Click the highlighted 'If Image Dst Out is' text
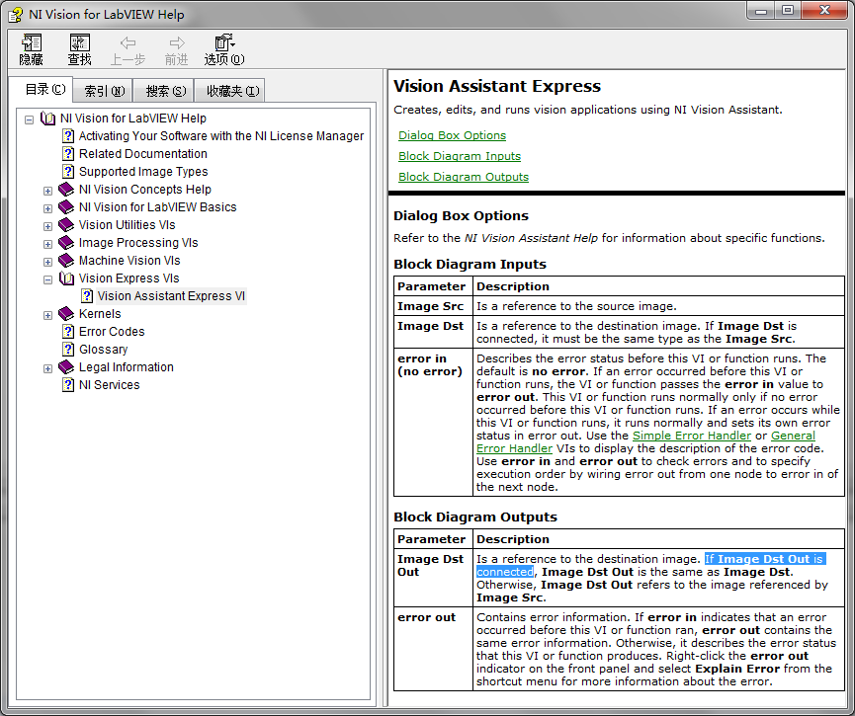The height and width of the screenshot is (716, 855). click(764, 559)
